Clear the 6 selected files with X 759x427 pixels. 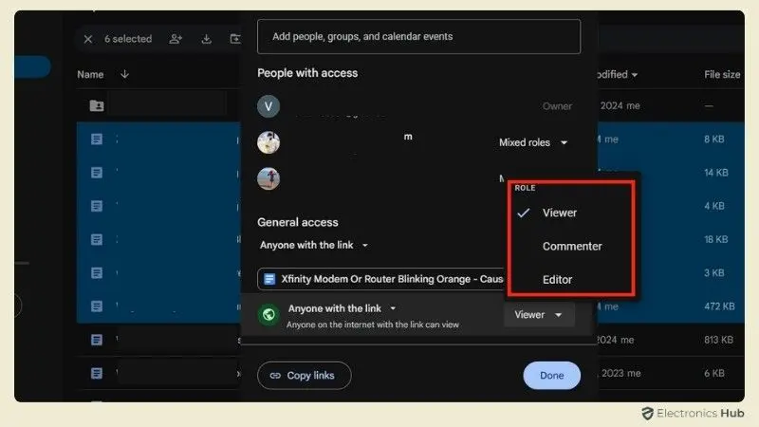87,39
